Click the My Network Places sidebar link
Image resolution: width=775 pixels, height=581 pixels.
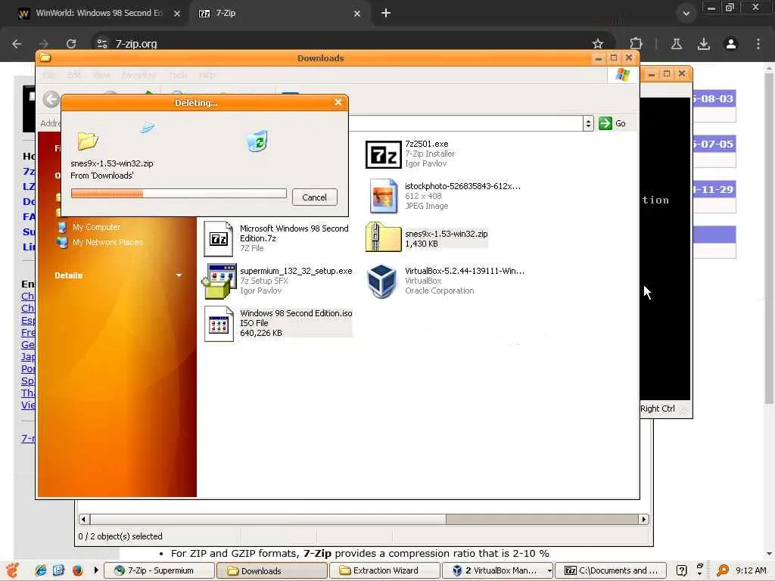click(107, 242)
